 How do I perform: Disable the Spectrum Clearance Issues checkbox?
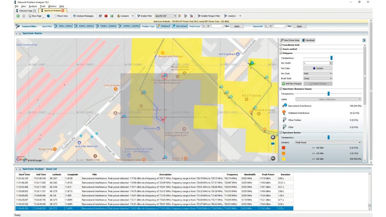tap(281, 89)
